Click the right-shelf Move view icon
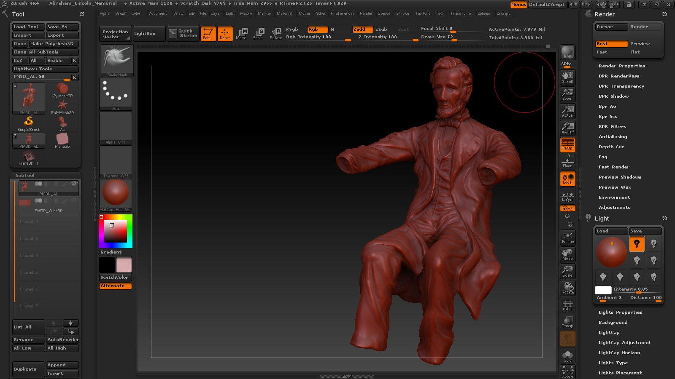Screen dimensions: 675x379 pyautogui.click(x=567, y=254)
